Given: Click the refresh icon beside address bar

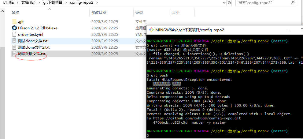Looking at the screenshot, I should pos(229,3).
